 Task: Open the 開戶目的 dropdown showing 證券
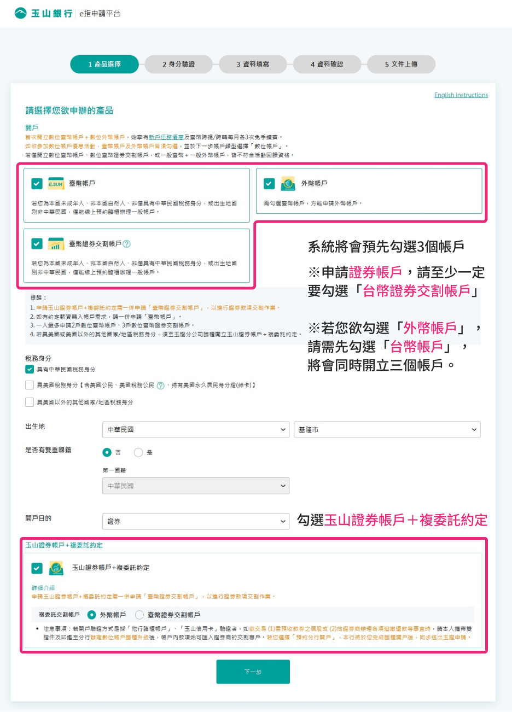click(196, 522)
